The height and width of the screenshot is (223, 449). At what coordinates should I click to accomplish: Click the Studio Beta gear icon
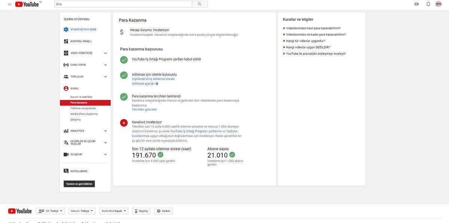point(66,30)
